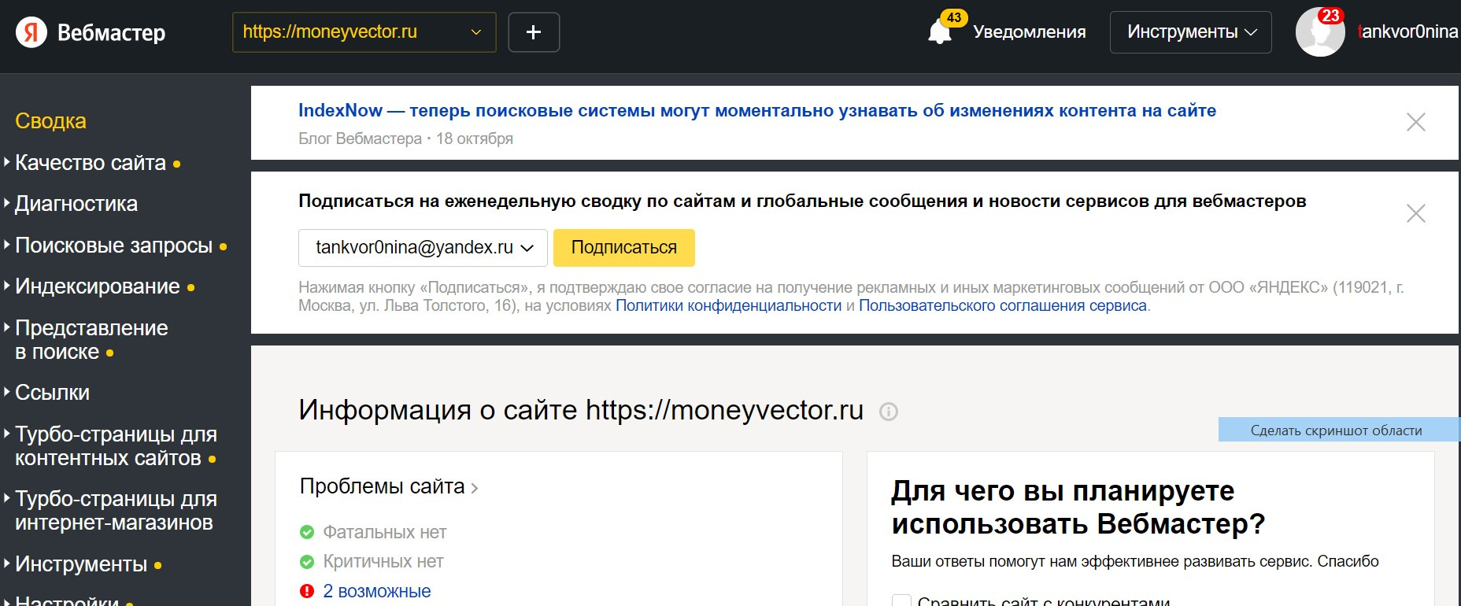
Task: Expand Представление в поиске in sidebar
Action: click(91, 340)
